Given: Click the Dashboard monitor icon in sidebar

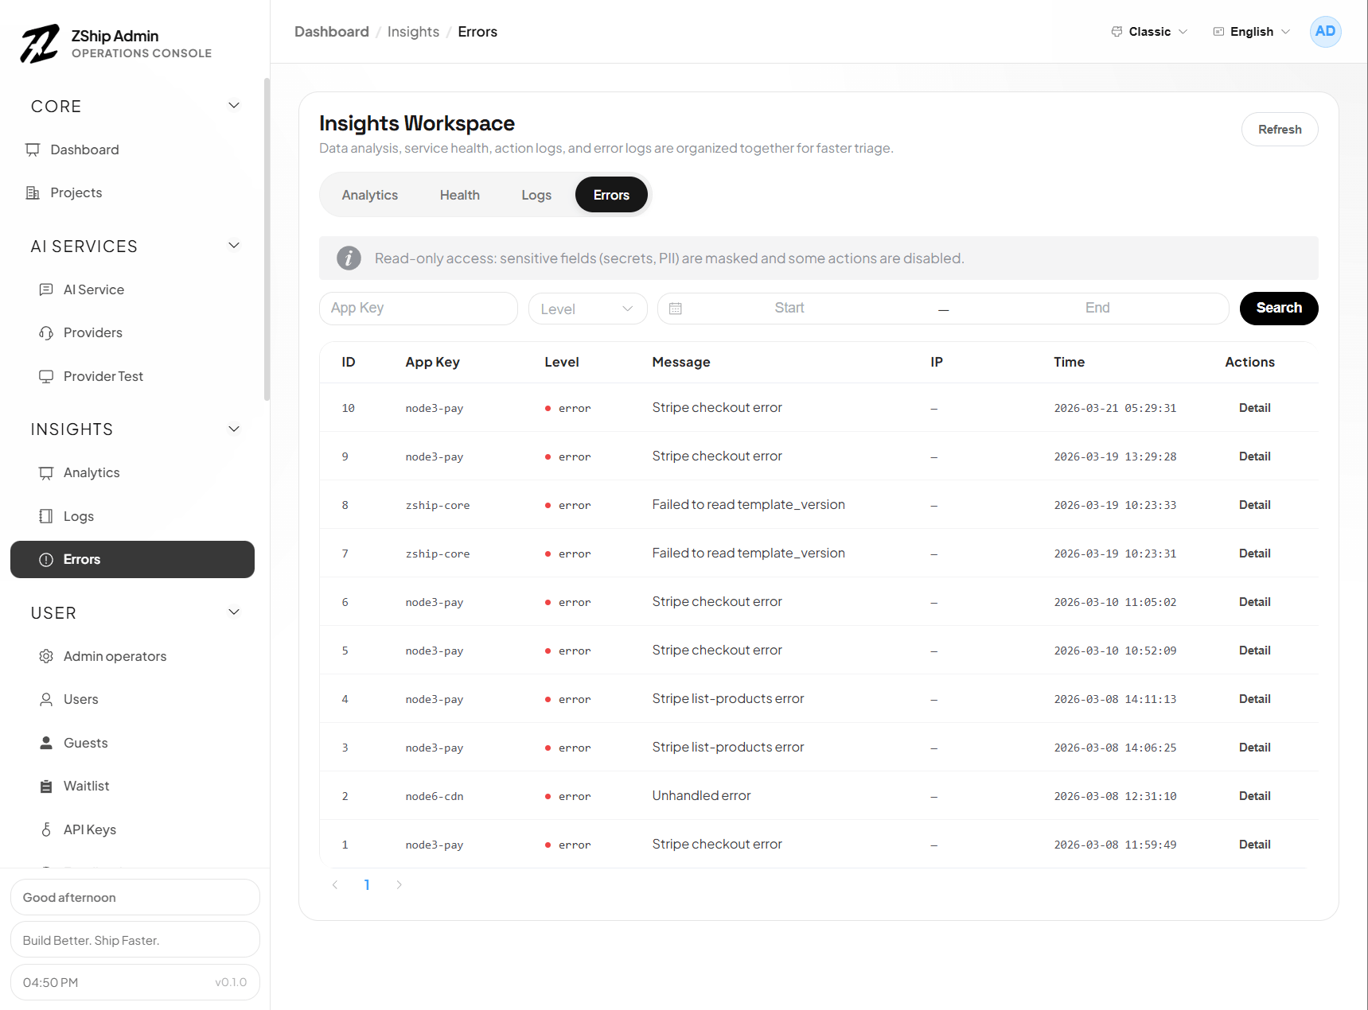Looking at the screenshot, I should click(x=33, y=150).
